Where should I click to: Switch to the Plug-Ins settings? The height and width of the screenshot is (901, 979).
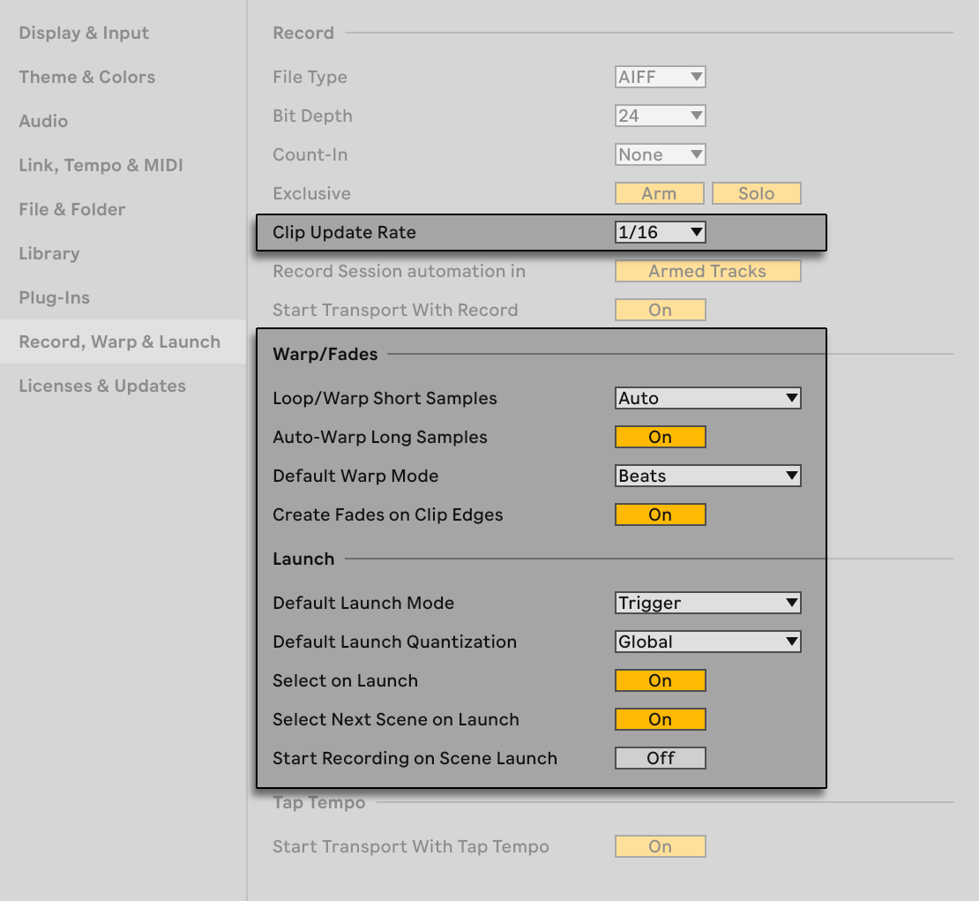point(55,297)
